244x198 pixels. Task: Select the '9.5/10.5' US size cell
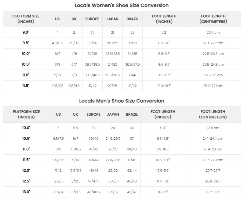tap(58, 160)
